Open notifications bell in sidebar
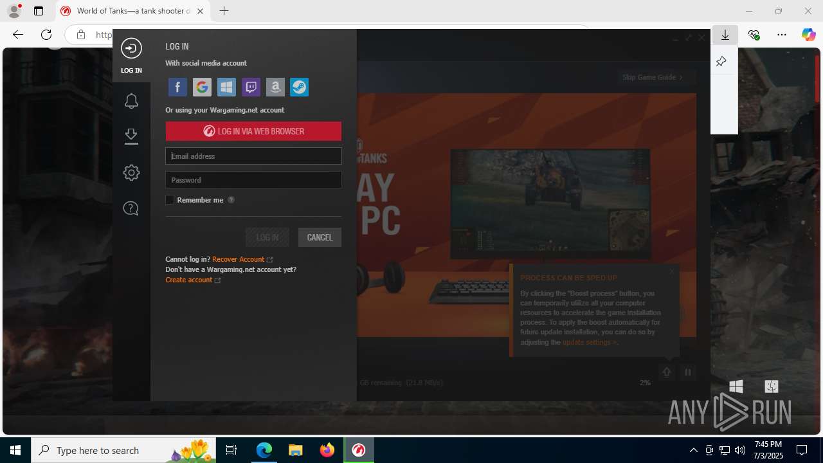823x463 pixels. (x=131, y=100)
